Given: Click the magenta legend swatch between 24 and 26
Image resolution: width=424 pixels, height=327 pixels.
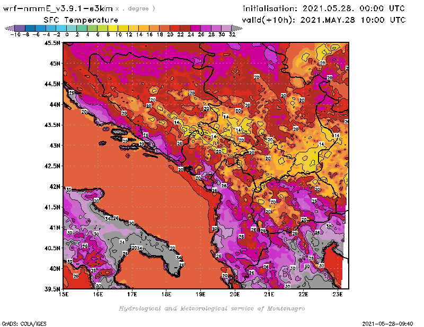Looking at the screenshot, I should [195, 28].
